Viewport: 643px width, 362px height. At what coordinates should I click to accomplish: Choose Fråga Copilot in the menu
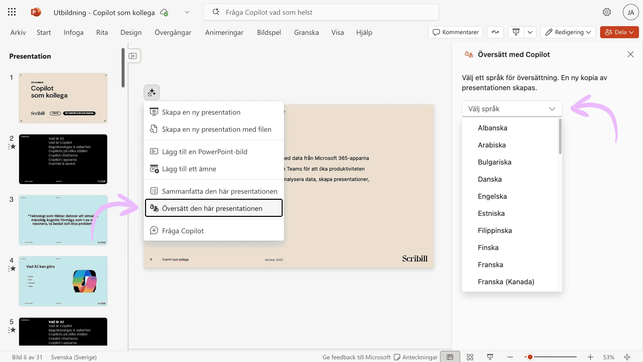click(214, 231)
